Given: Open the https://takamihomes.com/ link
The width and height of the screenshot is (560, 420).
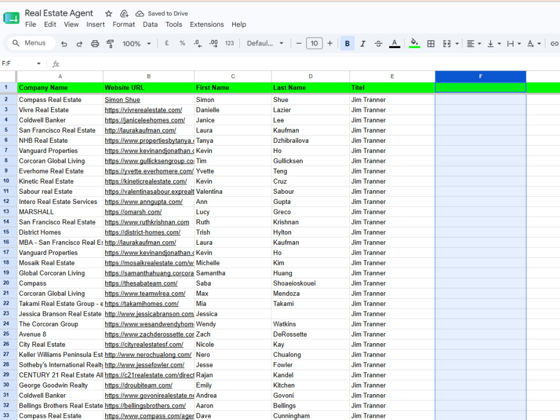Looking at the screenshot, I should [x=142, y=304].
